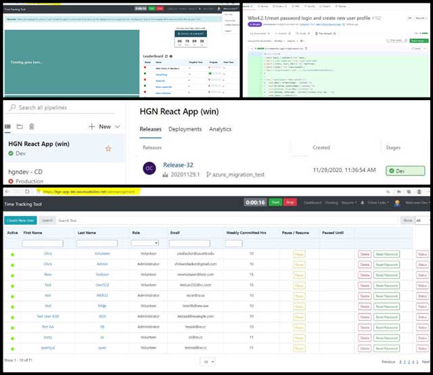Open the Release-32 link
Viewport: 433px width, 375px height.
pyautogui.click(x=179, y=164)
